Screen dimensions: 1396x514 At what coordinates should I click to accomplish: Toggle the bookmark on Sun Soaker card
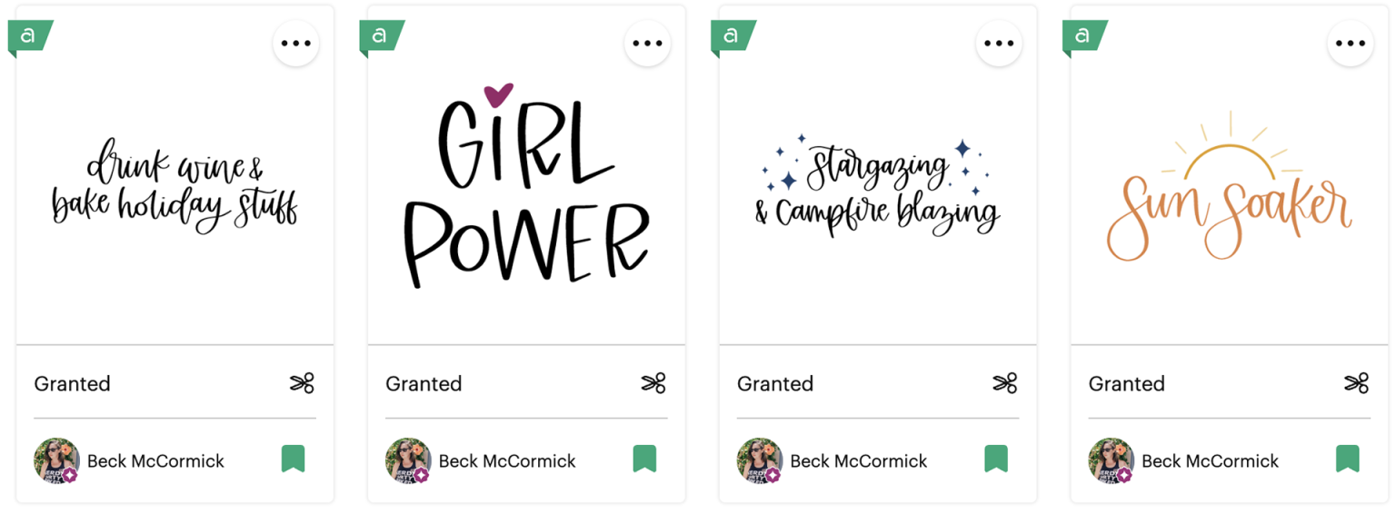click(1348, 459)
